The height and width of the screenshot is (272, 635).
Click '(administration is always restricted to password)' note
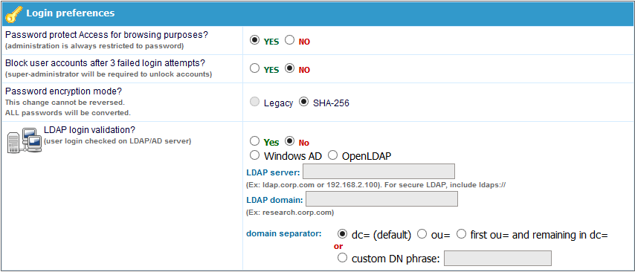tap(94, 46)
